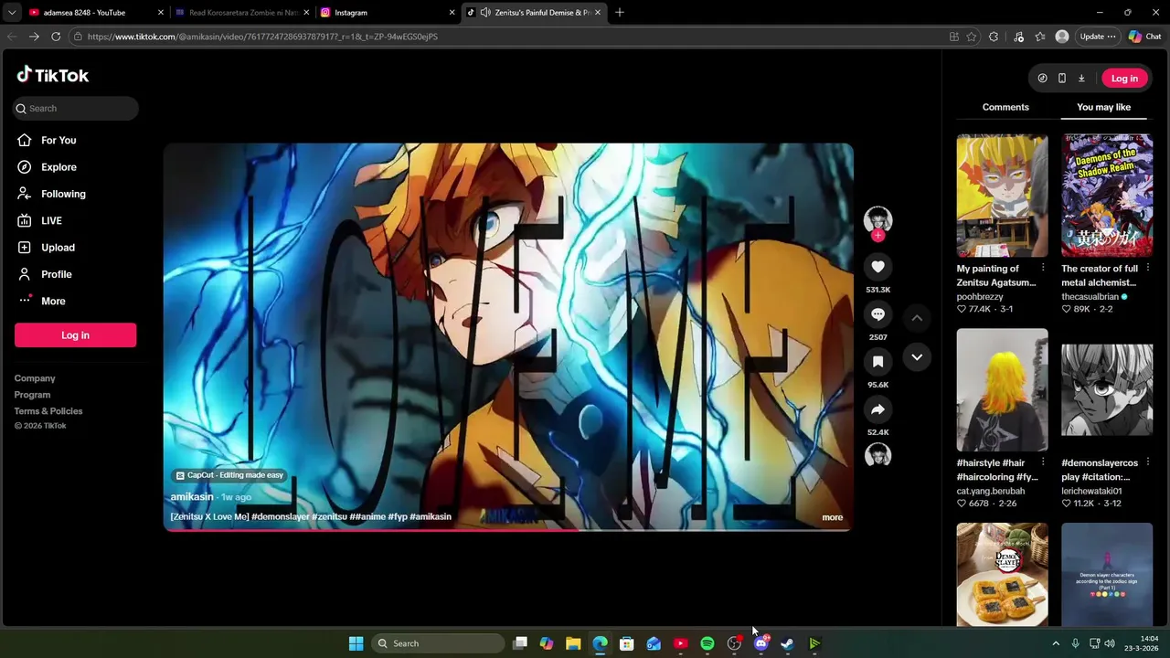Open TikTok coins icon in top bar

pos(1042,79)
